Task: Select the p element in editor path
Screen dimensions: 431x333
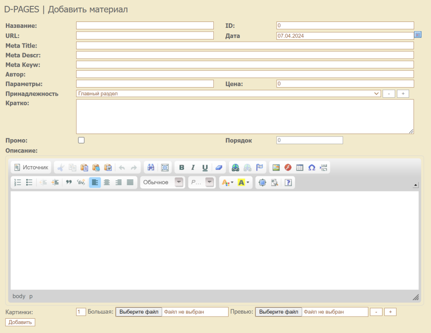Action: 31,296
